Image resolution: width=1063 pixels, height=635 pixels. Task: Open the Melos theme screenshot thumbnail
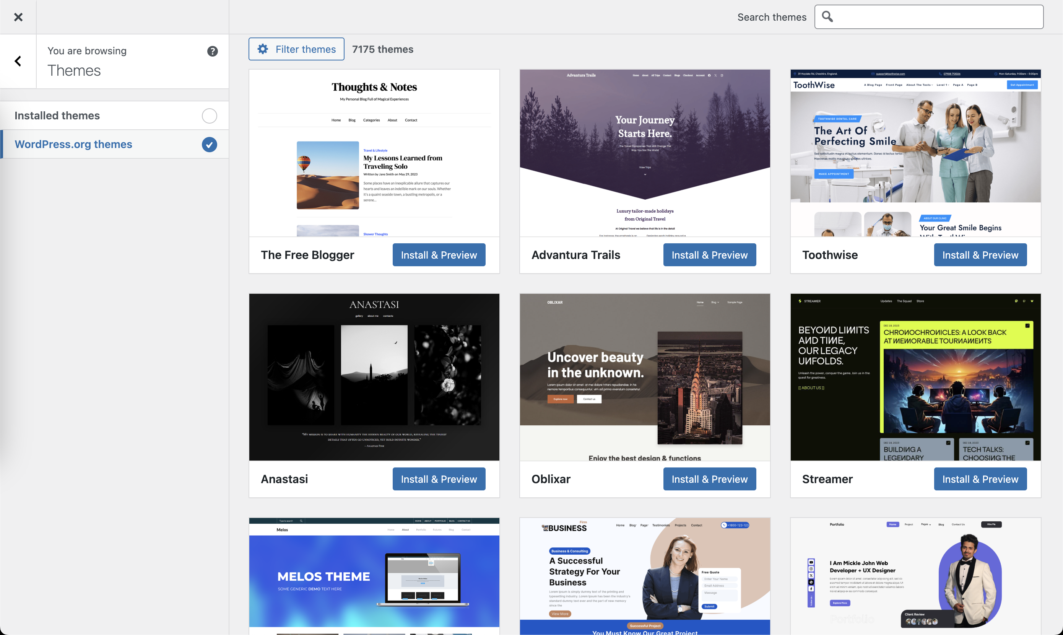[x=374, y=576]
